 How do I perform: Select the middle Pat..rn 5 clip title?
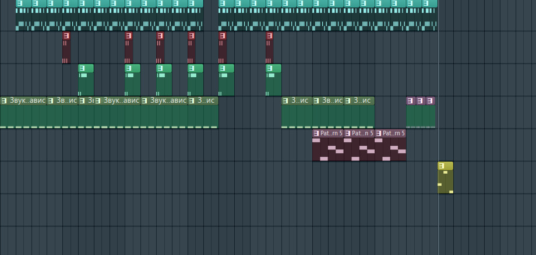tap(362, 134)
